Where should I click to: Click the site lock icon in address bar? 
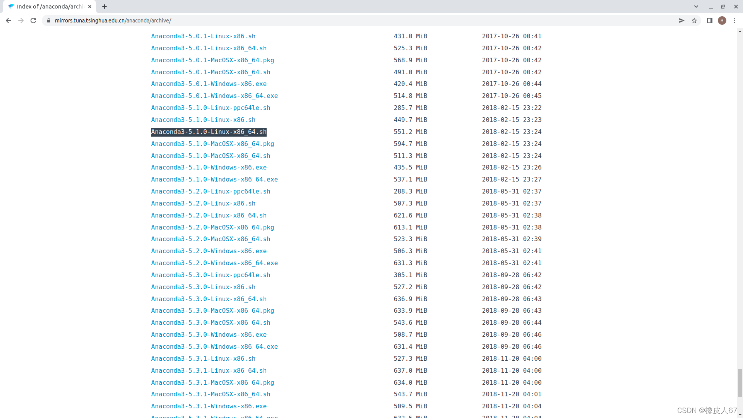(x=49, y=21)
